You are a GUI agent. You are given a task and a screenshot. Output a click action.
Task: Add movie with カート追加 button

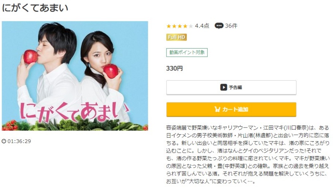(x=231, y=109)
